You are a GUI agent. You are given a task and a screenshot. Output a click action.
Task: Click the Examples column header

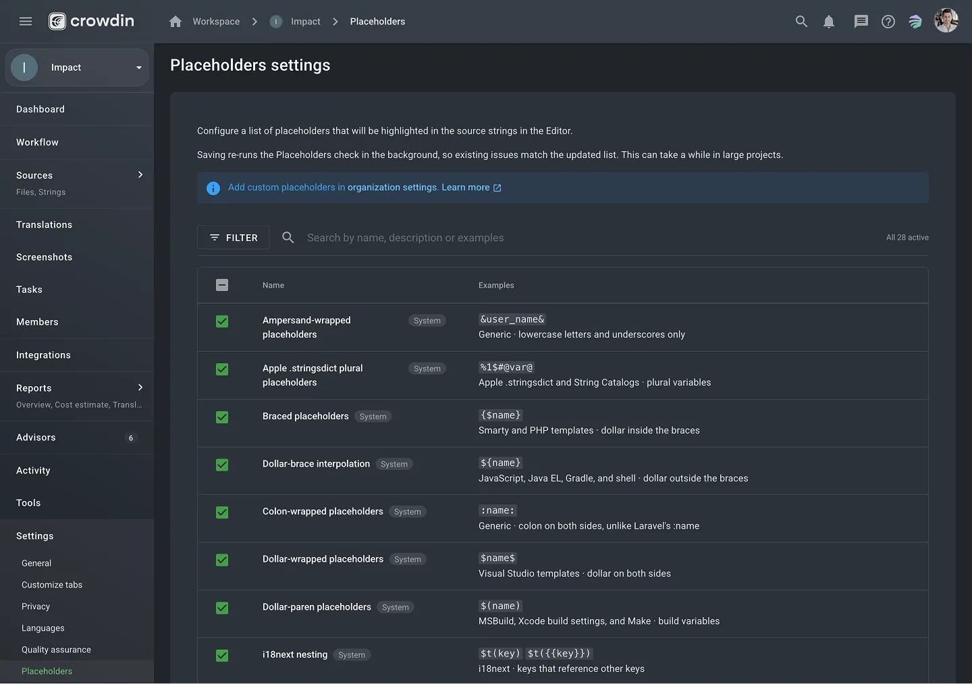coord(496,286)
